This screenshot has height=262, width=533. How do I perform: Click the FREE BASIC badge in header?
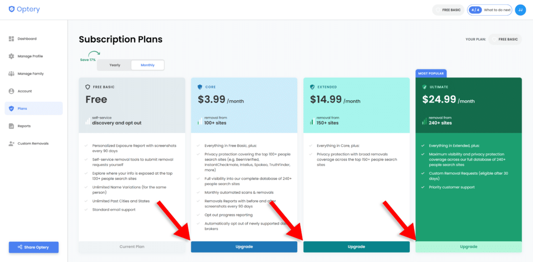tap(448, 10)
